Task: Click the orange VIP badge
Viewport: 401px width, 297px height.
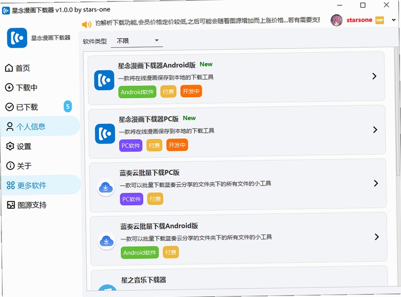Action: pos(379,20)
